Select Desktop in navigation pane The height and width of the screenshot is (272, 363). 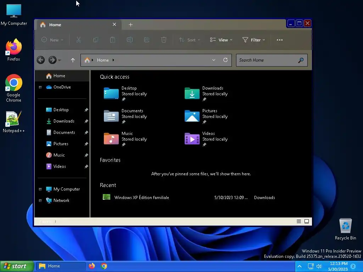pyautogui.click(x=62, y=110)
